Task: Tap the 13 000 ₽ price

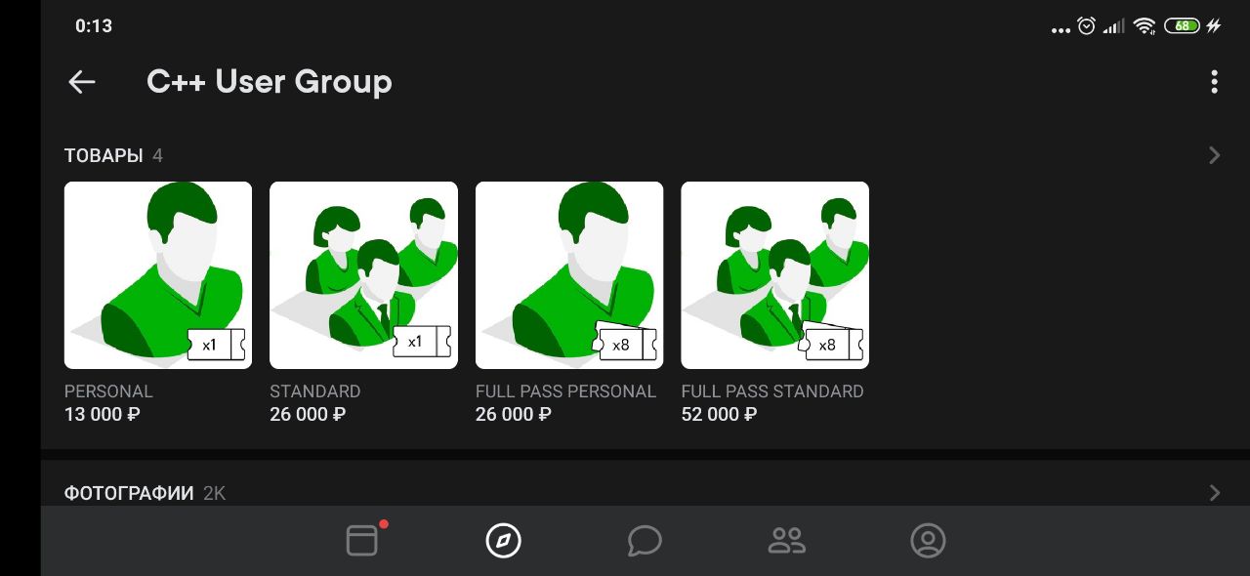Action: point(103,415)
